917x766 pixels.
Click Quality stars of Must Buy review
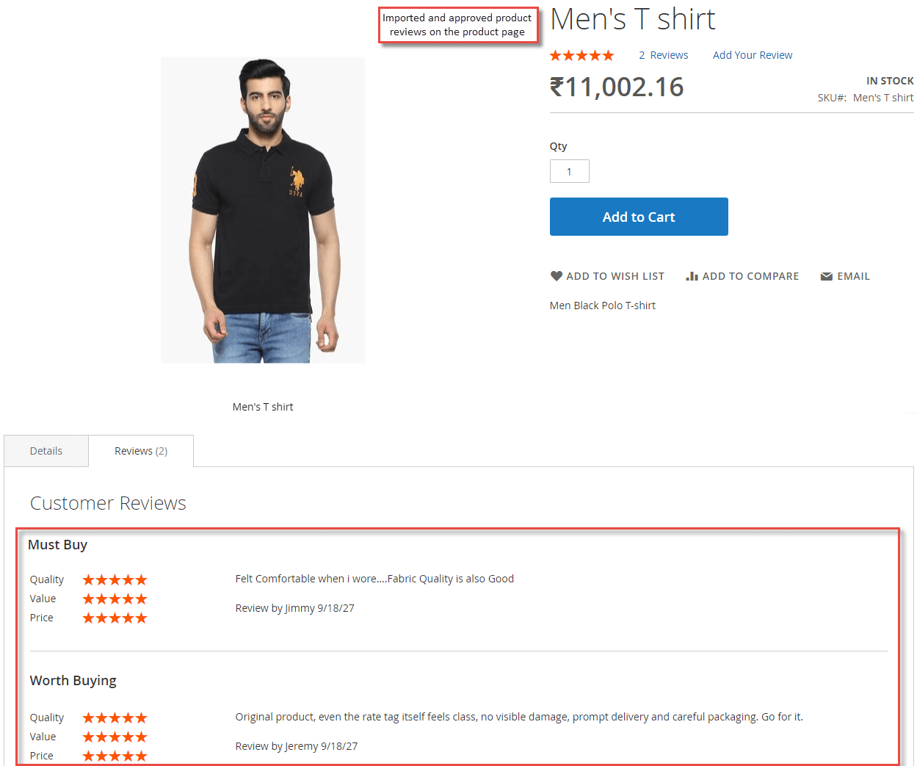(115, 579)
